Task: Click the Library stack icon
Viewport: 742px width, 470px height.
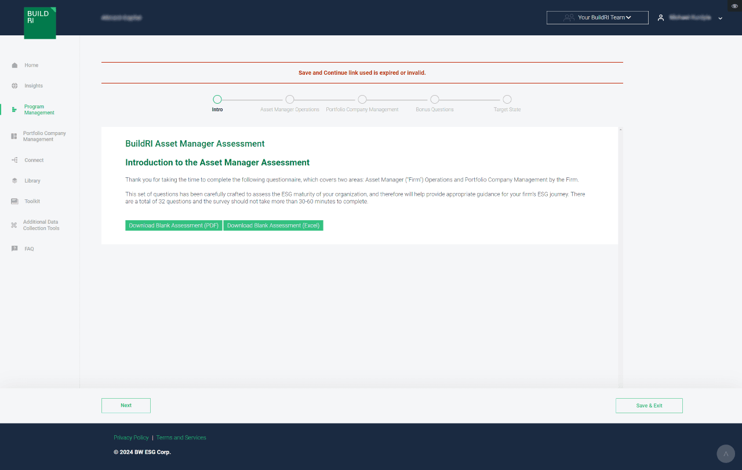Action: coord(14,181)
